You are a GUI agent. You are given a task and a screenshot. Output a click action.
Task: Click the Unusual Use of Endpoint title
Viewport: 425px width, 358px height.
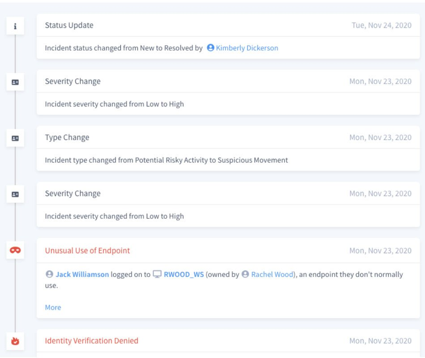[87, 251]
